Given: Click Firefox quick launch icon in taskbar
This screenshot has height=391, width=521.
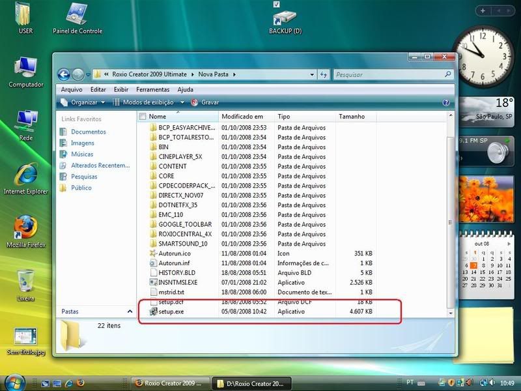Looking at the screenshot, I should [x=80, y=383].
